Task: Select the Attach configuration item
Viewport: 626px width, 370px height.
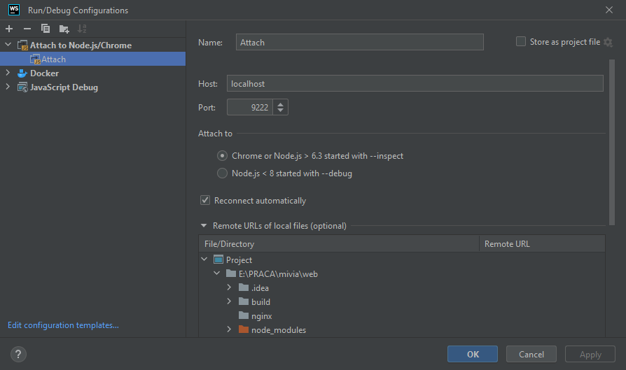Action: click(53, 59)
